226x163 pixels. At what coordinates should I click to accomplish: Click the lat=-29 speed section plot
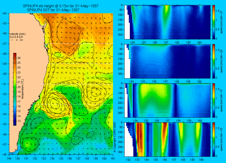click(167, 61)
